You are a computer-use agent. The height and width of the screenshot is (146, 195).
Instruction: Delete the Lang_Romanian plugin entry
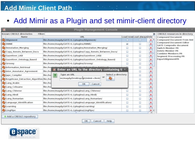click(151, 99)
